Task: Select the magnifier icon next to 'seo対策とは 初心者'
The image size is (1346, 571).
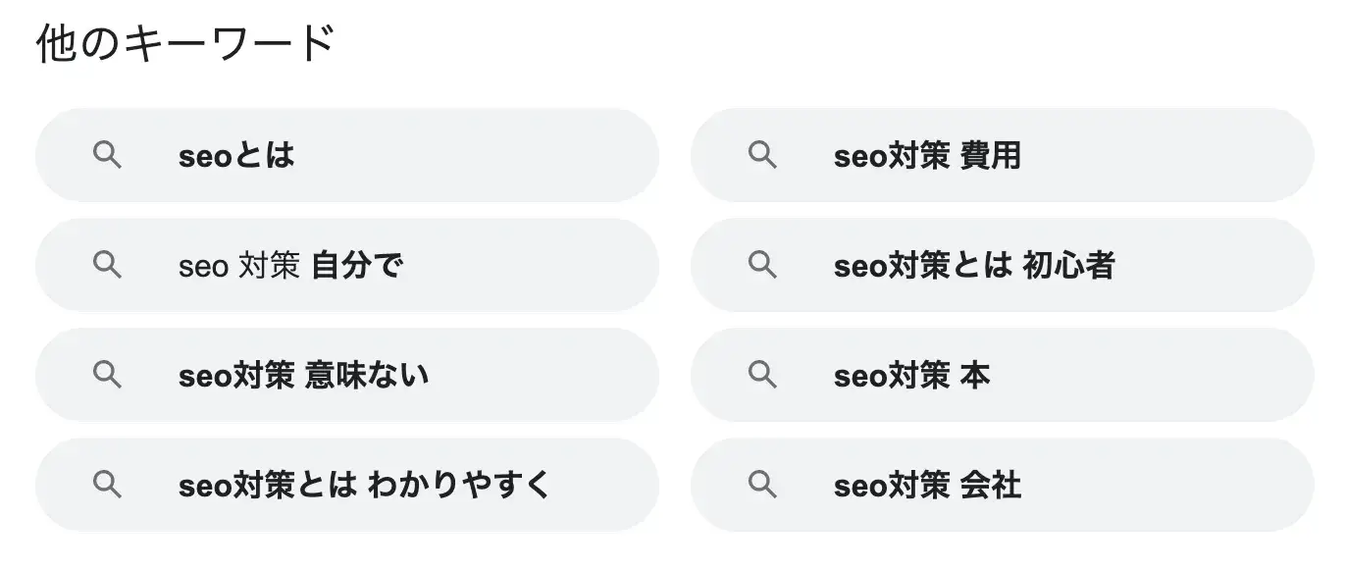Action: [x=762, y=265]
